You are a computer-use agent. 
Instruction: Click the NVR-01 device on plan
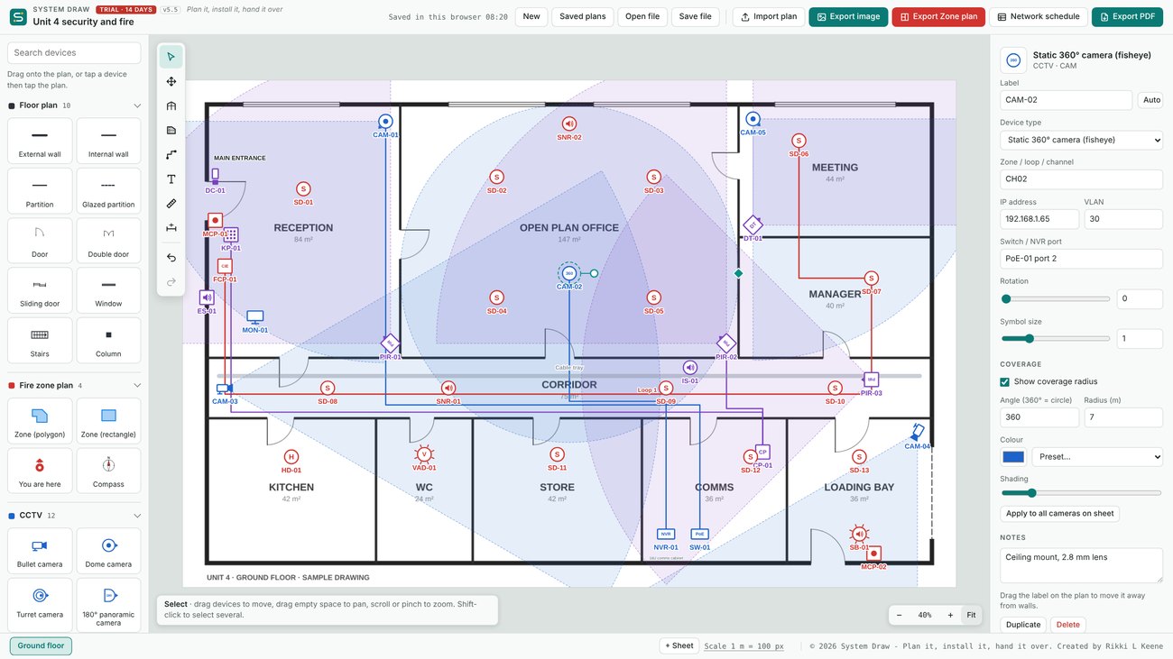pyautogui.click(x=666, y=534)
